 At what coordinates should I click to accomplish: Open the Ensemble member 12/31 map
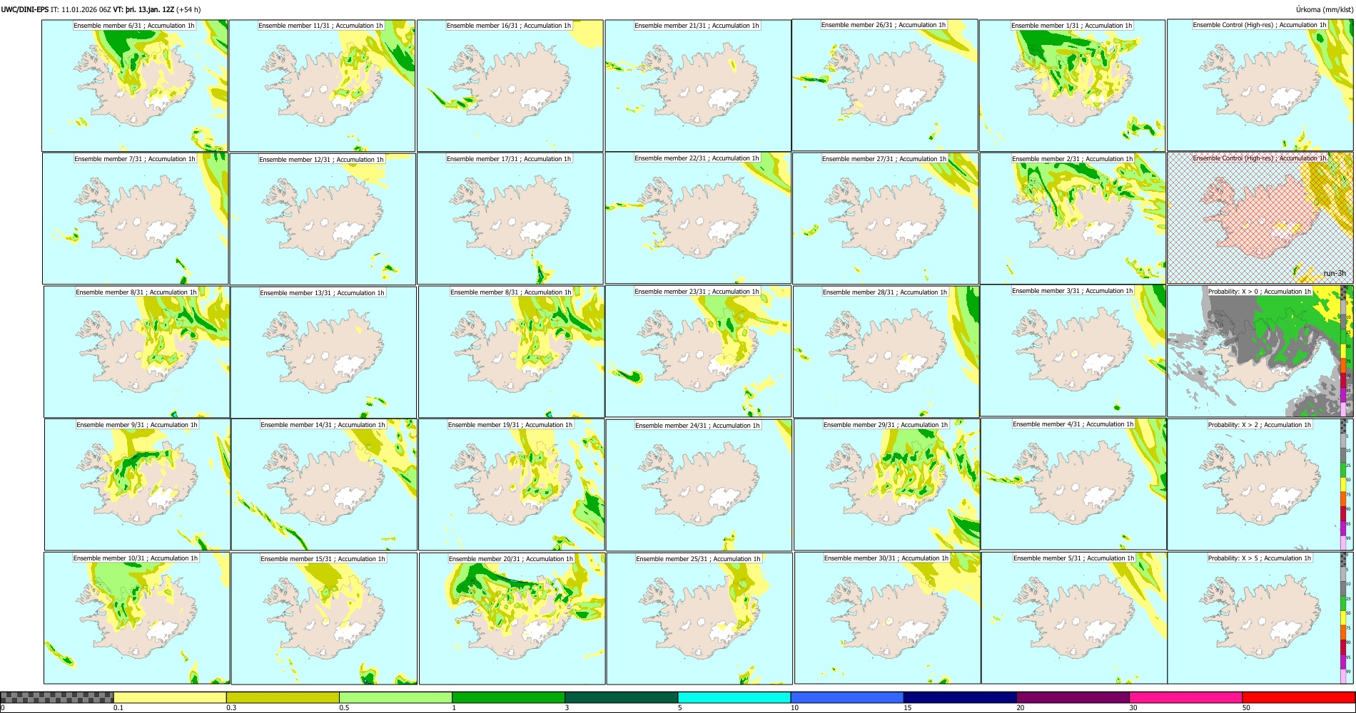(x=323, y=219)
